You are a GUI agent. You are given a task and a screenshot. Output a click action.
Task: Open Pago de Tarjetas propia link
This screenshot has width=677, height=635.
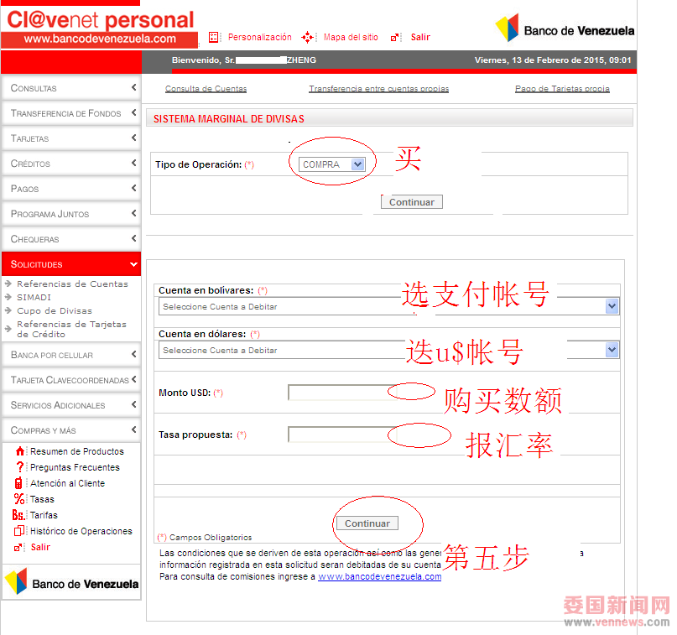[562, 88]
